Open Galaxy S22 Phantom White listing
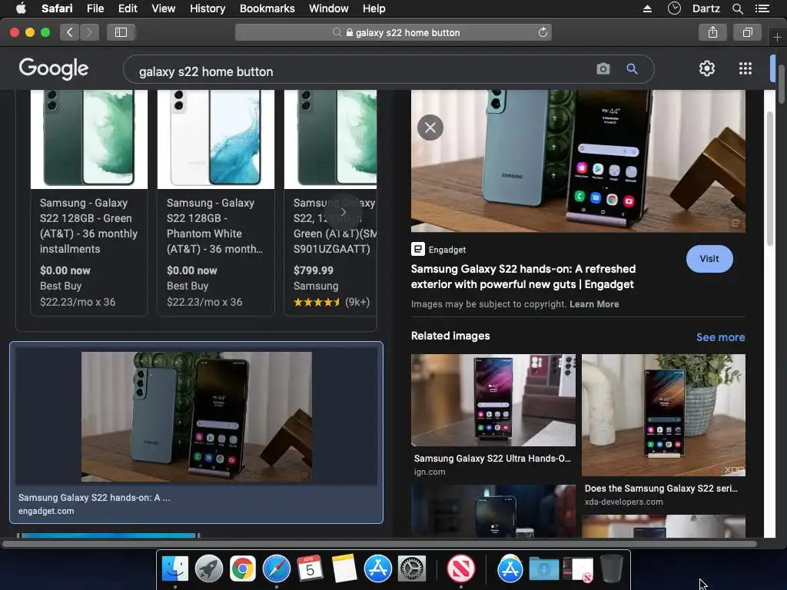787x590 pixels. pyautogui.click(x=216, y=202)
